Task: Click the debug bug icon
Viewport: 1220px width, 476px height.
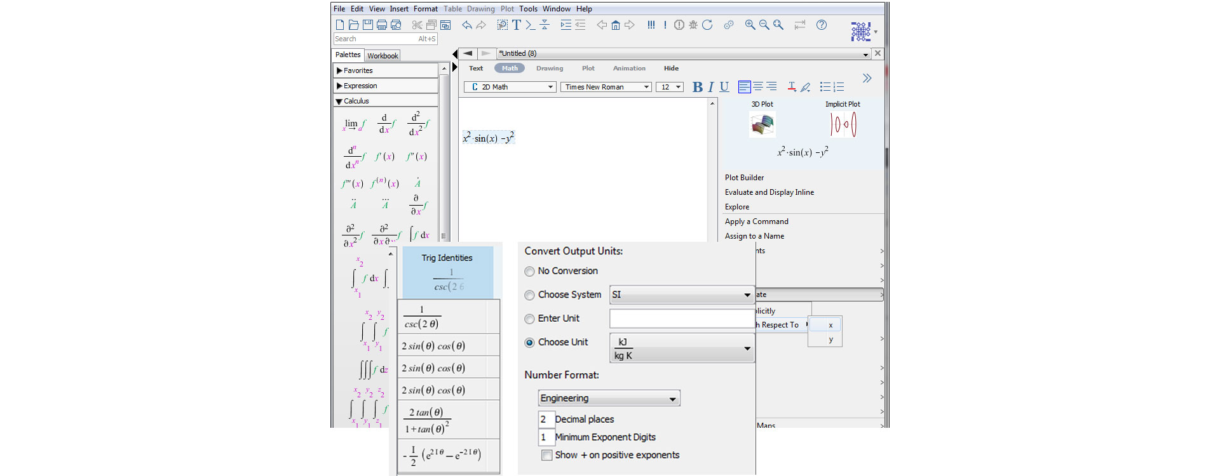Action: click(x=693, y=25)
